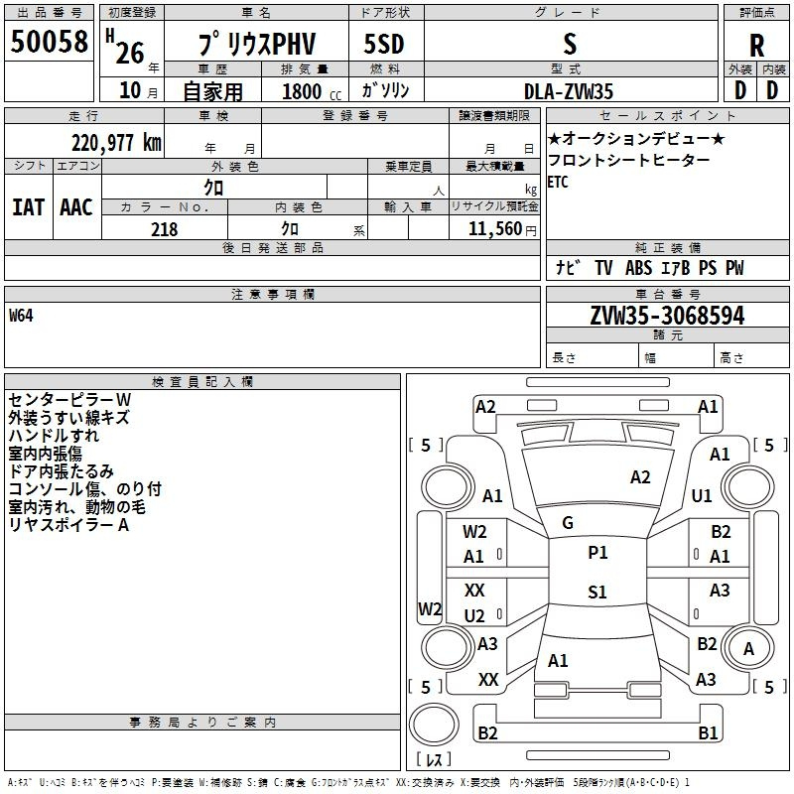This screenshot has height=794, width=794.
Task: Select the リサイクル預託金 header
Action: coord(494,206)
